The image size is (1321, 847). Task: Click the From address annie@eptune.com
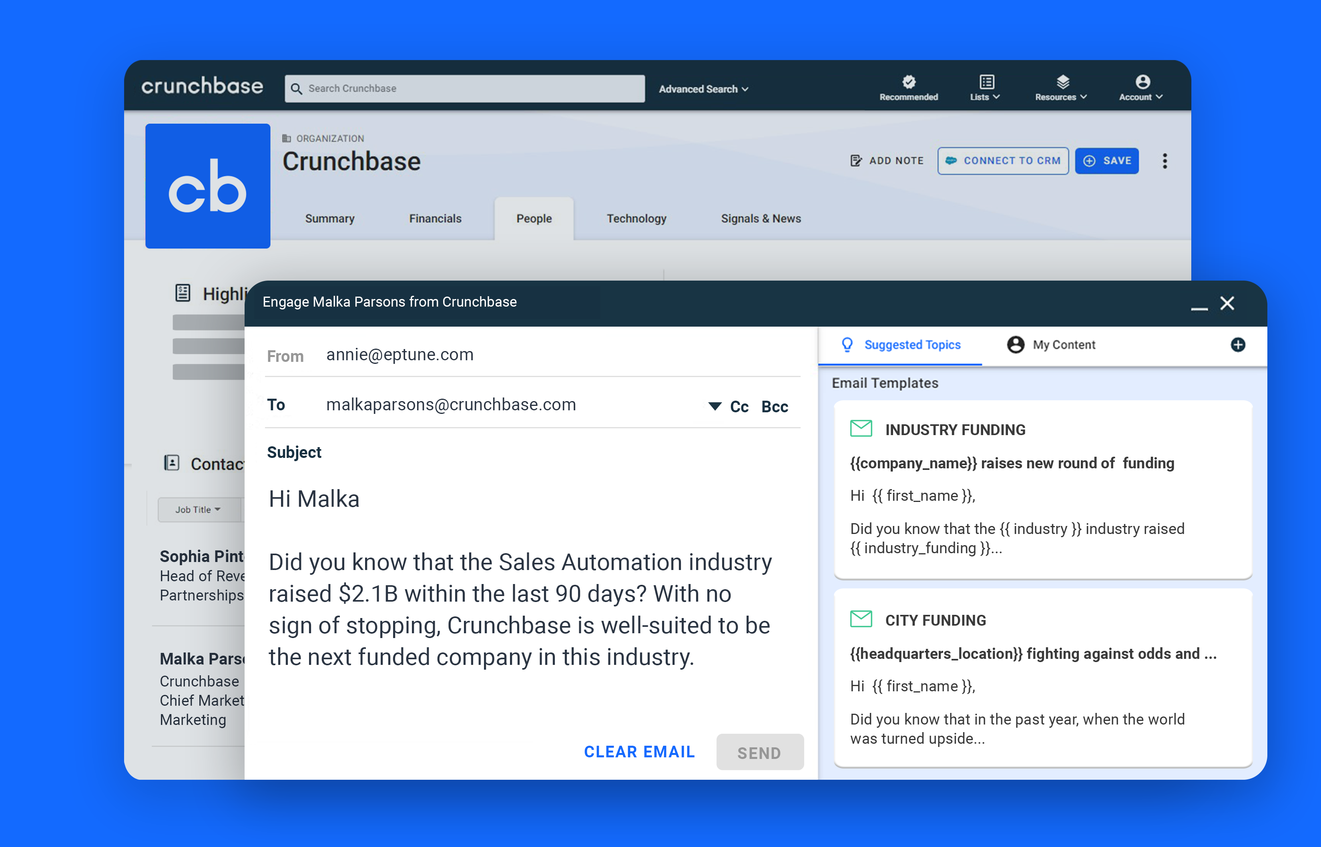(x=400, y=355)
